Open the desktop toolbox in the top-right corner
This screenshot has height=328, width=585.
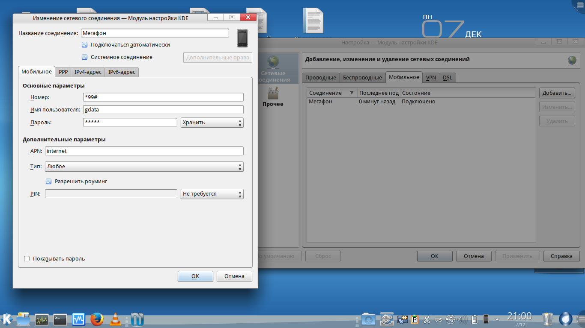pos(579,5)
